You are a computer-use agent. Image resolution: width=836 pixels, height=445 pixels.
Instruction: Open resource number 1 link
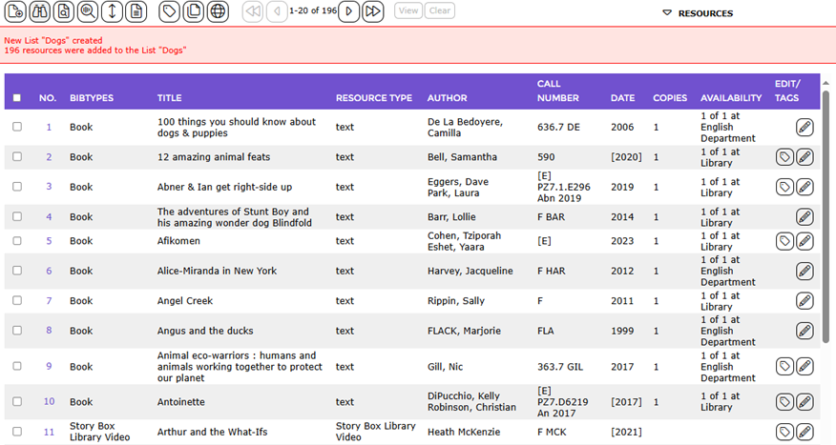pyautogui.click(x=49, y=128)
